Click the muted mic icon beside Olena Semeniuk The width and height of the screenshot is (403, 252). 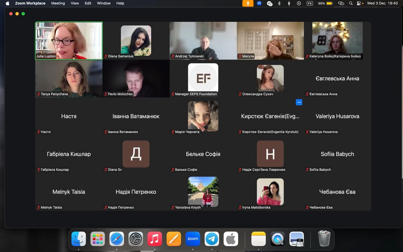pos(106,56)
